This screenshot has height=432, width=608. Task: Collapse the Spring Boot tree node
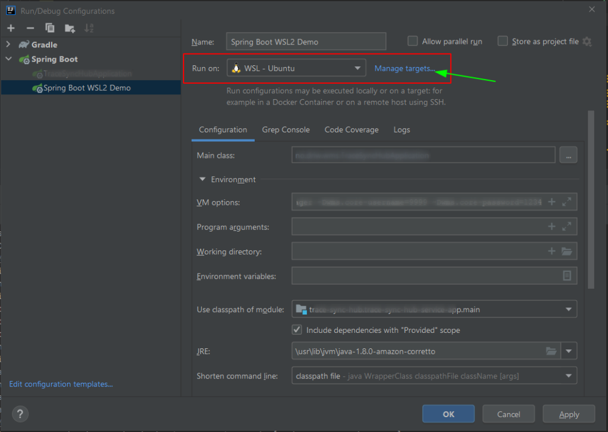point(8,59)
